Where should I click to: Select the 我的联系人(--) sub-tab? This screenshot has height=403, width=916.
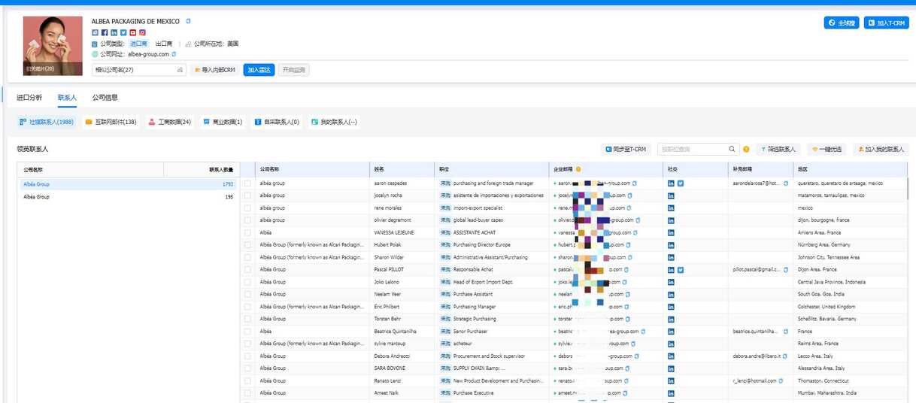[x=334, y=122]
